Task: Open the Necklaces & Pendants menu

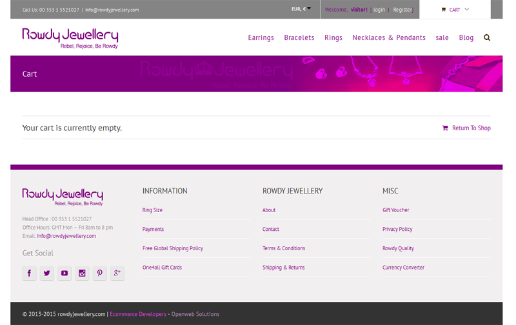Action: pyautogui.click(x=389, y=37)
